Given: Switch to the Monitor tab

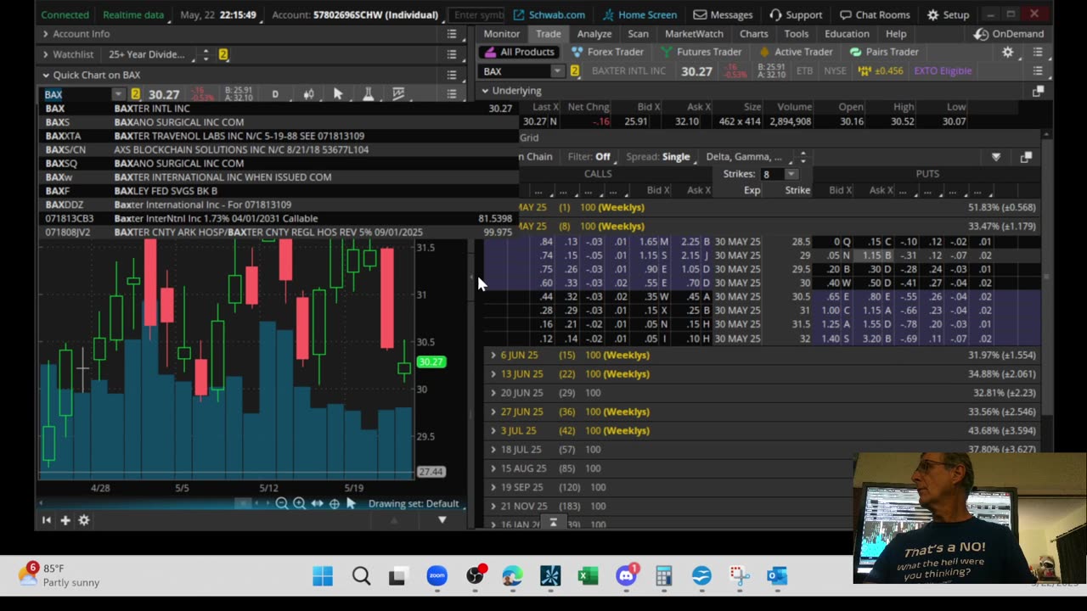Looking at the screenshot, I should click(502, 34).
